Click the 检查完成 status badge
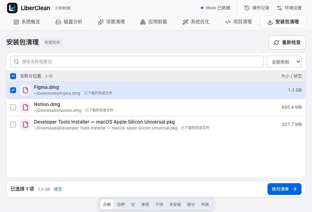 [x=52, y=42]
